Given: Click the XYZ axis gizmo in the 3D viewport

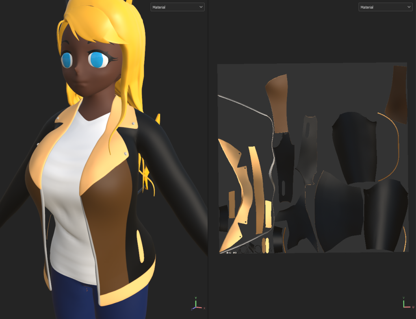Looking at the screenshot, I should (196, 304).
